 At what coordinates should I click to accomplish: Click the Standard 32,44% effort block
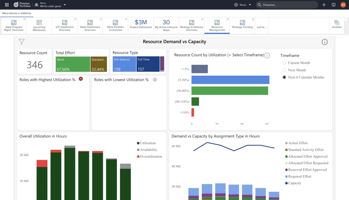click(99, 64)
